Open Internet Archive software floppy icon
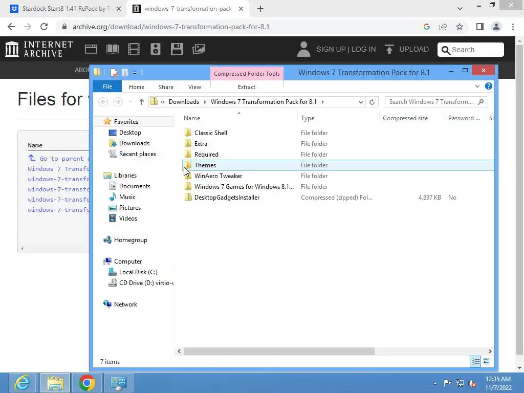This screenshot has width=524, height=393. coord(177,49)
